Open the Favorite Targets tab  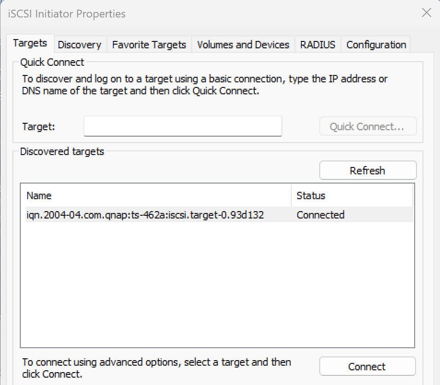coord(148,45)
